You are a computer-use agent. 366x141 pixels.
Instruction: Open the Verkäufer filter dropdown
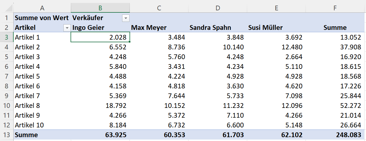click(126, 18)
